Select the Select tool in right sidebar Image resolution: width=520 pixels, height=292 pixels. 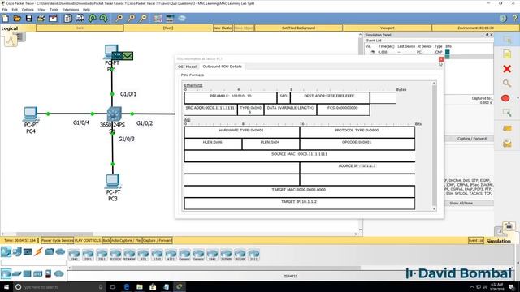pyautogui.click(x=507, y=40)
